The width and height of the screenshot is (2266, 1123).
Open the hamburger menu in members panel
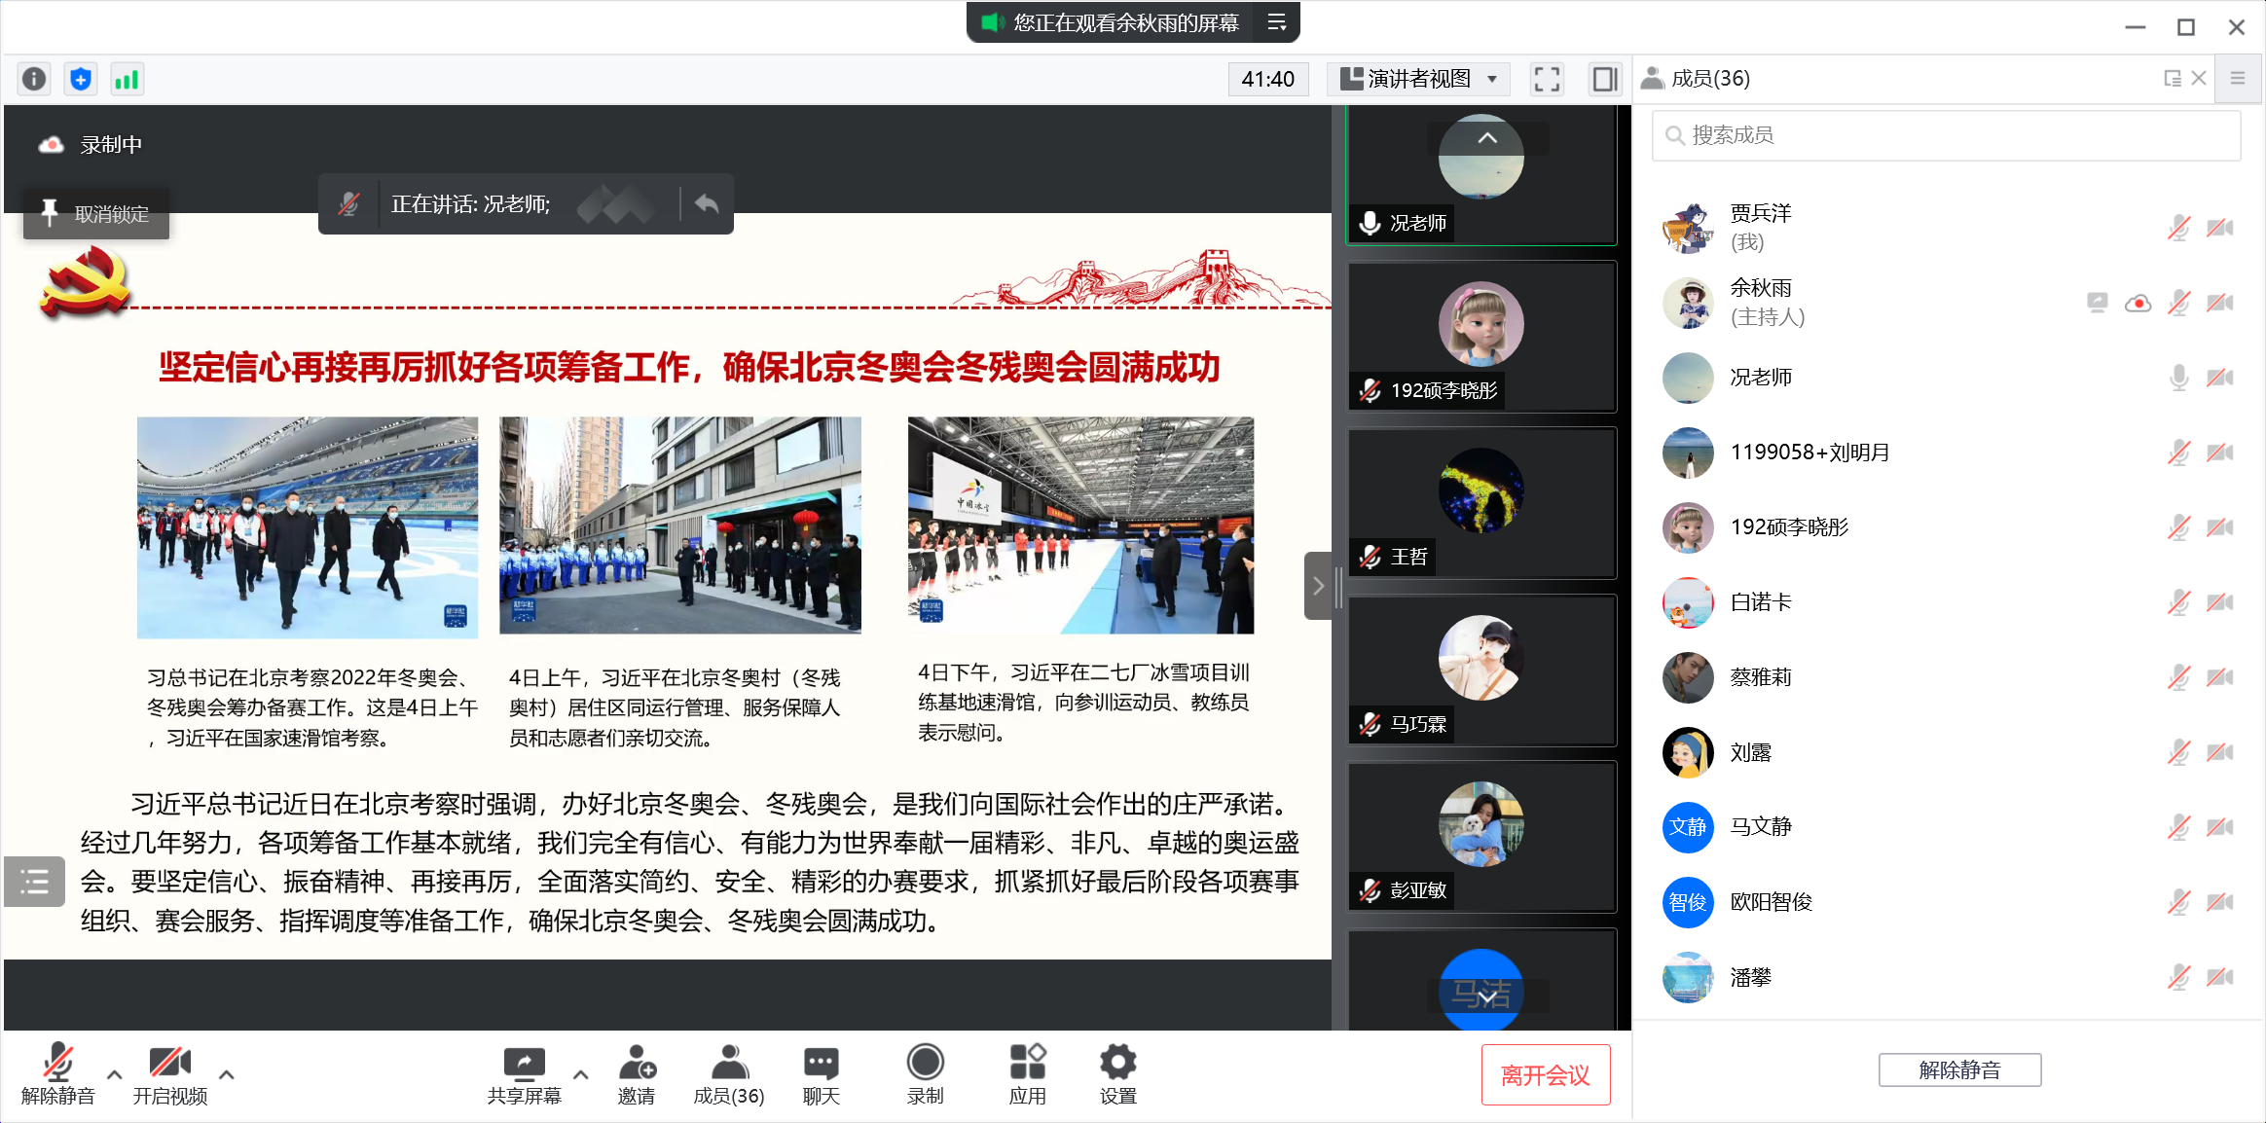click(2238, 79)
